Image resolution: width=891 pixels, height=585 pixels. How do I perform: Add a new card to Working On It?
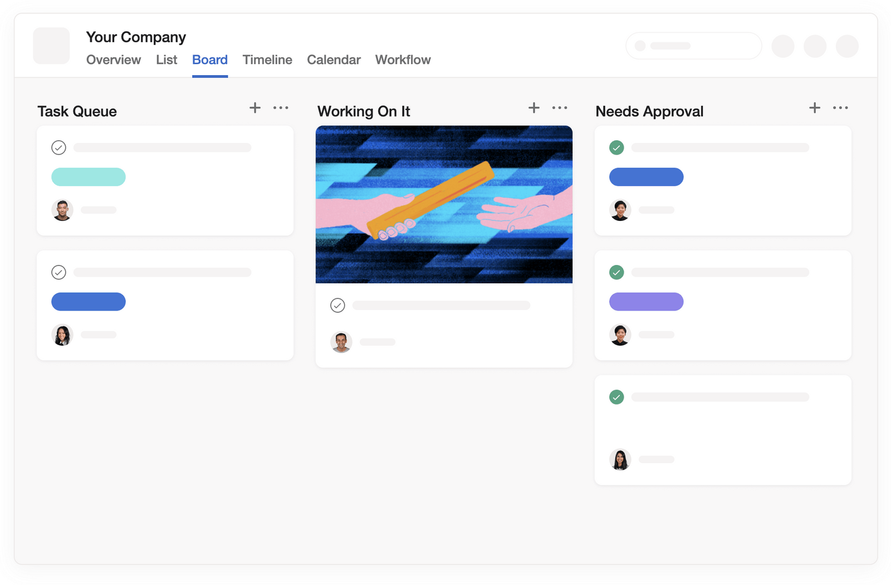[x=533, y=107]
